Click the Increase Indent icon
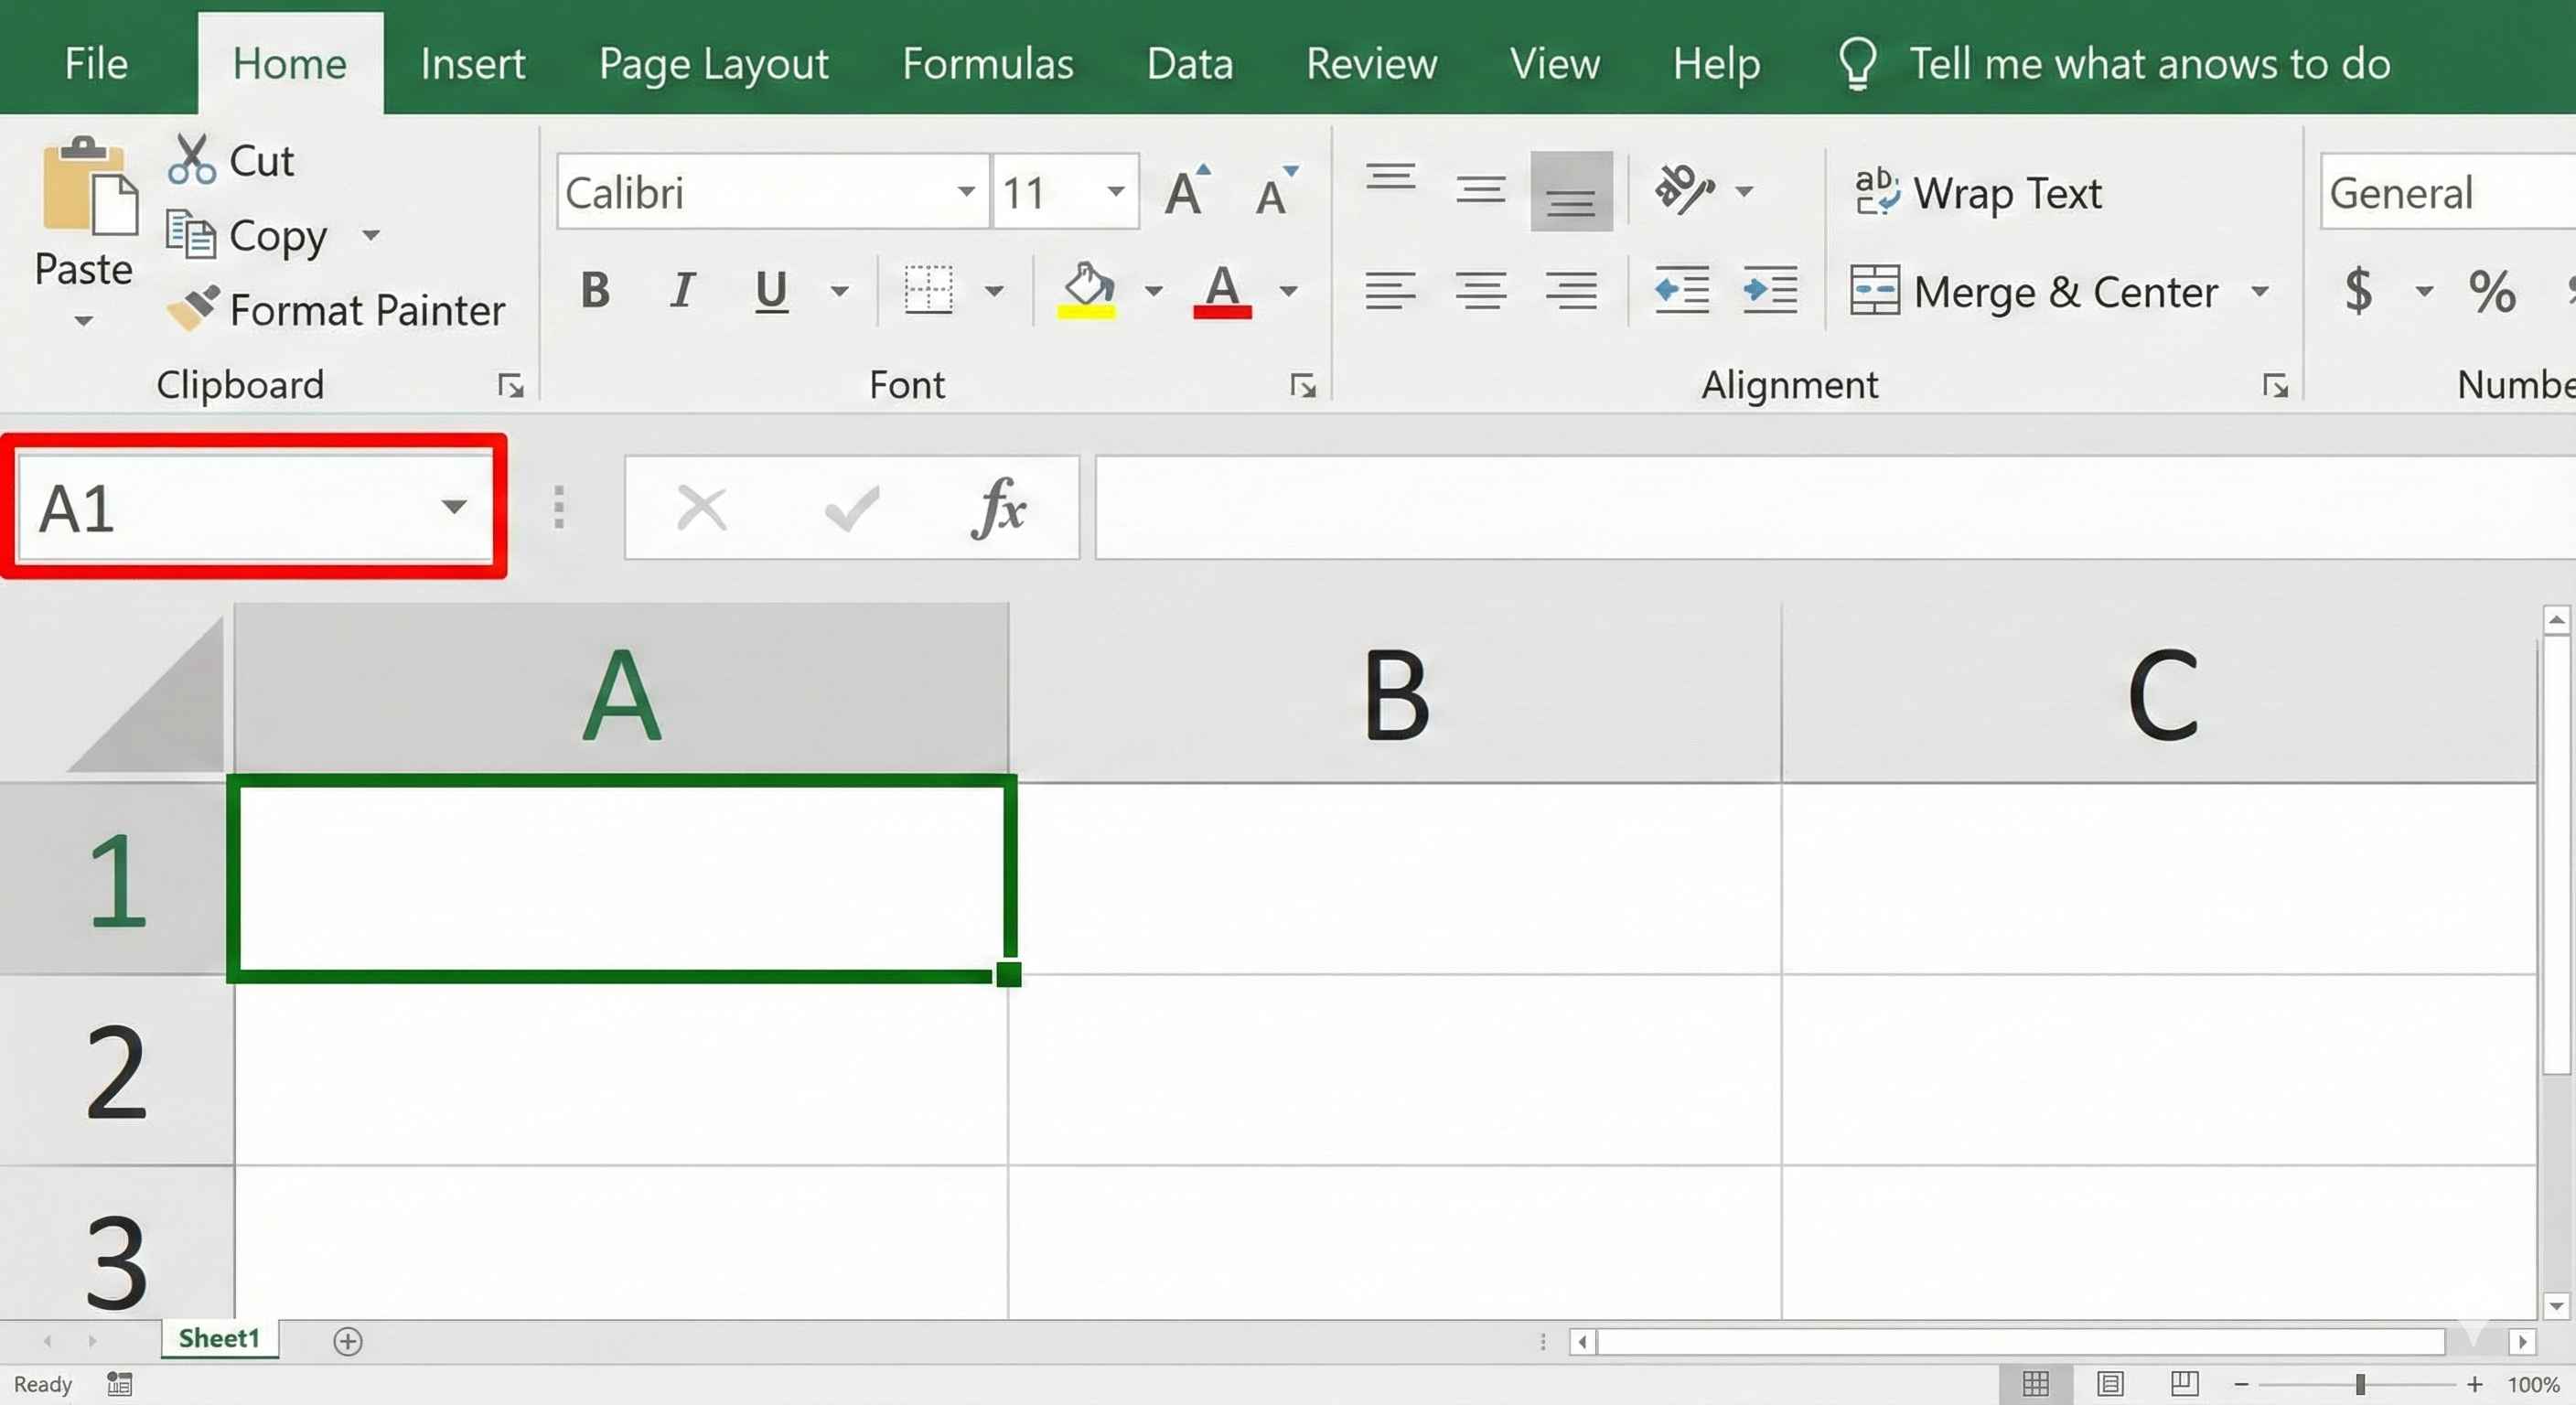This screenshot has width=2576, height=1405. click(1769, 291)
